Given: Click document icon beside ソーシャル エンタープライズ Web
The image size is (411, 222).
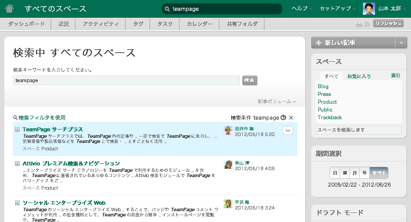Looking at the screenshot, I should pos(17,203).
